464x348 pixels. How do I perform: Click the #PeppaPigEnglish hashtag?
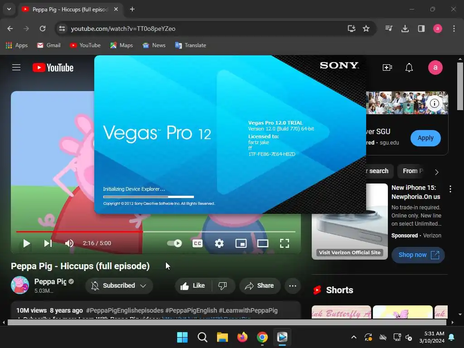tap(191, 310)
